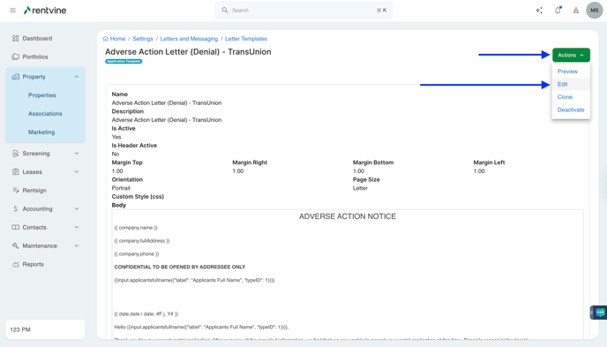The width and height of the screenshot is (607, 347).
Task: Click the Page Size value Letter
Action: 360,188
